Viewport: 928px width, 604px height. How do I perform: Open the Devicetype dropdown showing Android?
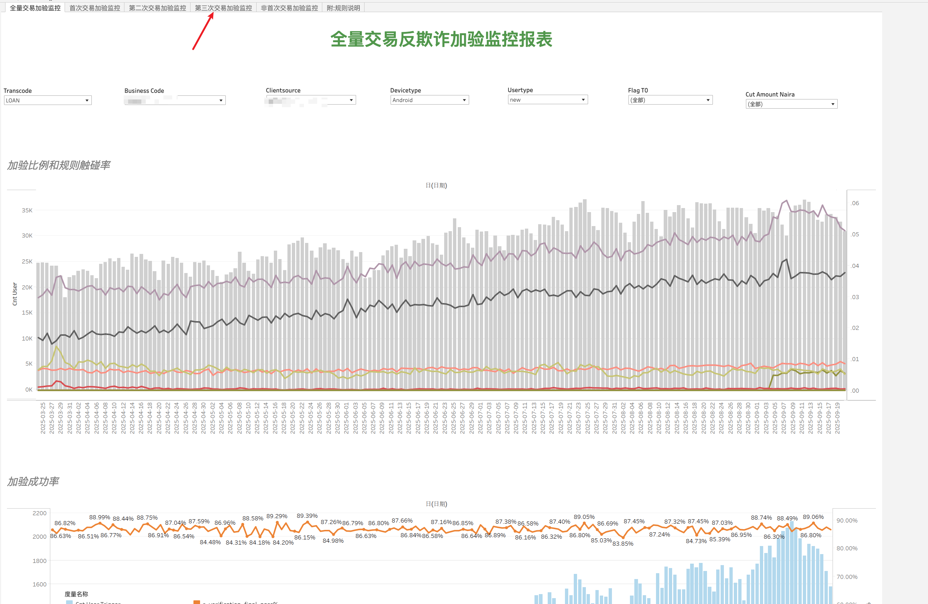tap(429, 100)
